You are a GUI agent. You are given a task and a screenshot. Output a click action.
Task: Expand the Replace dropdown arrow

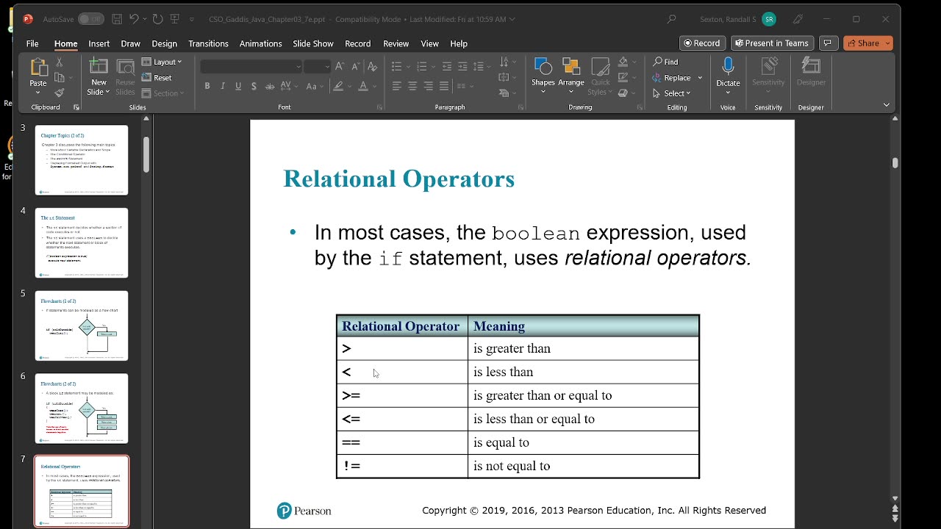[x=700, y=78]
